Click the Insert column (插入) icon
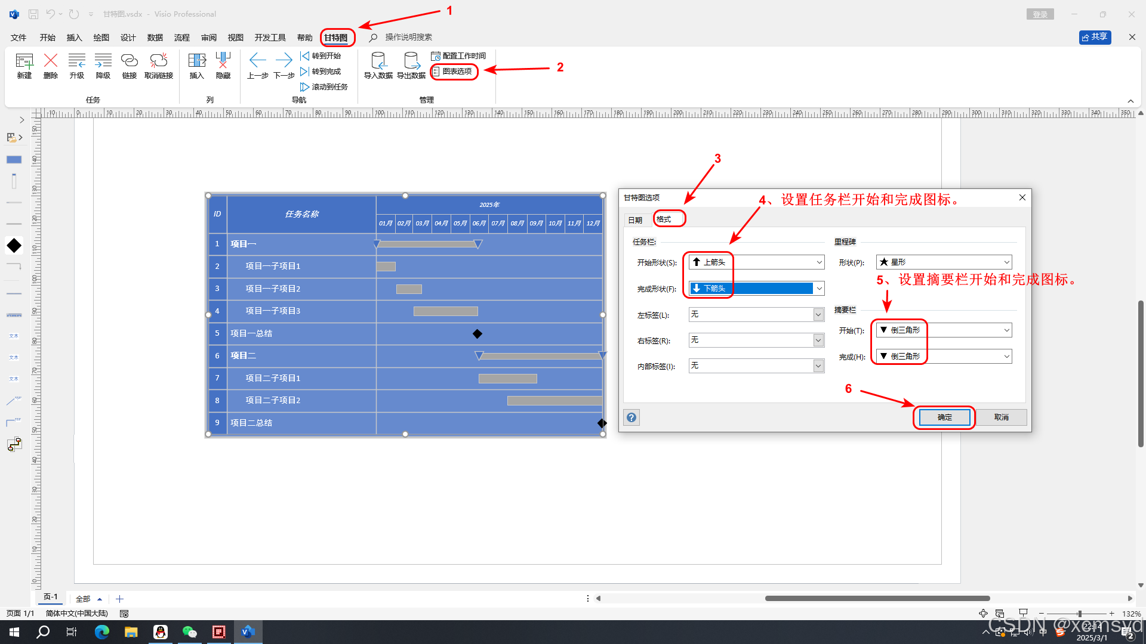1146x644 pixels. pyautogui.click(x=197, y=61)
